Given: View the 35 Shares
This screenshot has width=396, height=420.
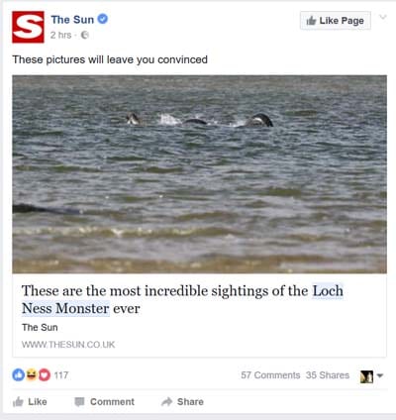Looking at the screenshot, I should tap(328, 375).
